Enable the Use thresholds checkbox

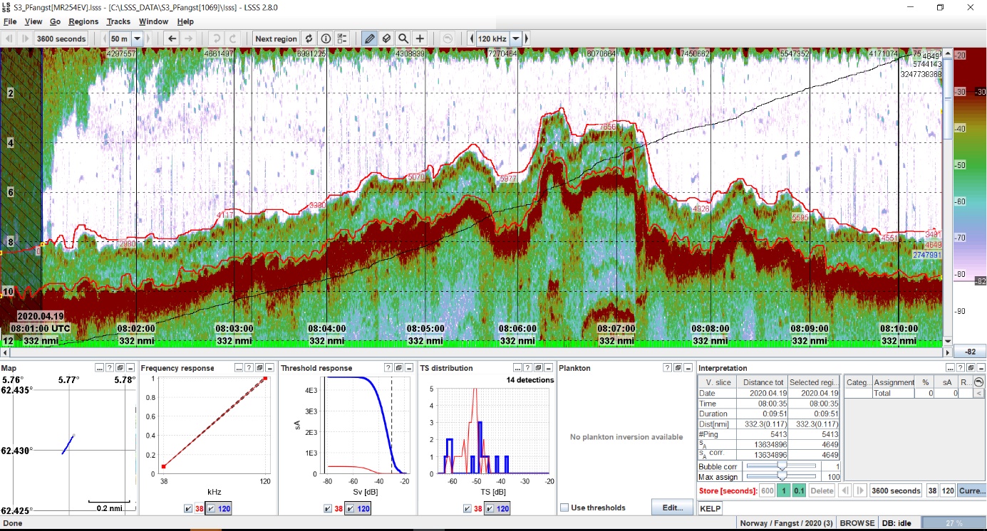pos(564,508)
